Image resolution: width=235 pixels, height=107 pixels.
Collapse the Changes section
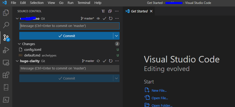(x=19, y=44)
